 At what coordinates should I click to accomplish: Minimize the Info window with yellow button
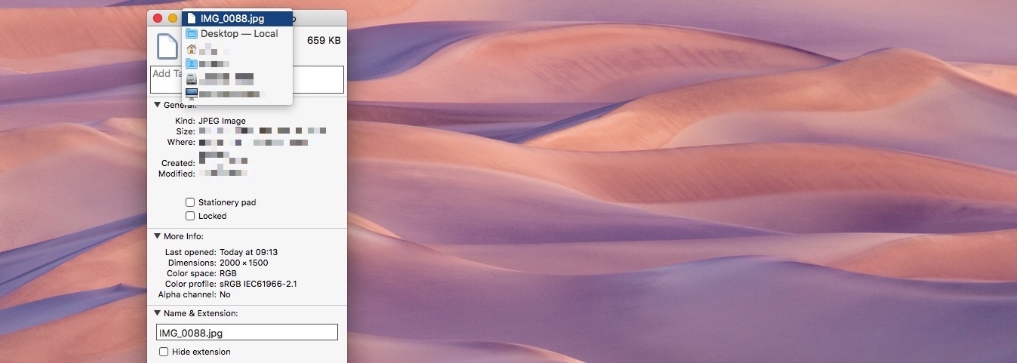[173, 17]
